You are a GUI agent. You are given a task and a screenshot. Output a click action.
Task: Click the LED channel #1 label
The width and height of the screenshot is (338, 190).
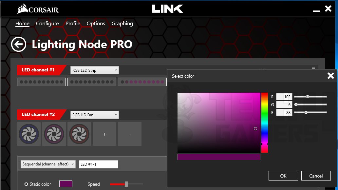pos(38,70)
